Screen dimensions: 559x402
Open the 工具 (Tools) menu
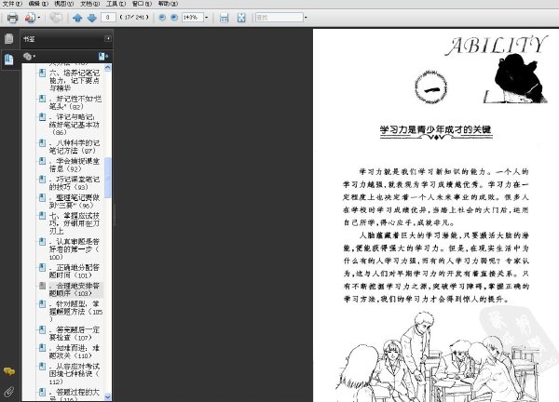tap(116, 4)
